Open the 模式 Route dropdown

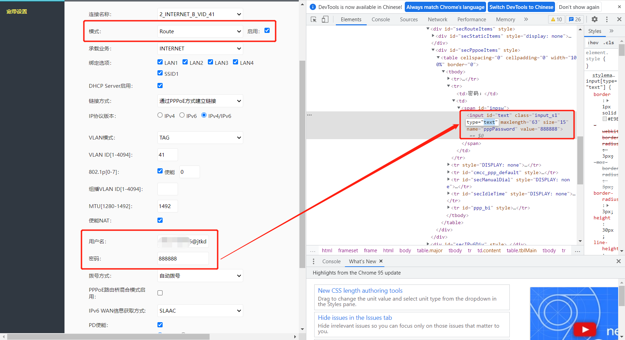tap(200, 32)
